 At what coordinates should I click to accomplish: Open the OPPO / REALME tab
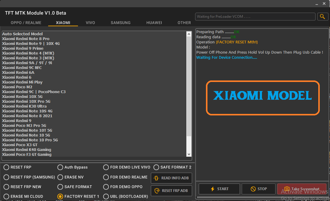pyautogui.click(x=26, y=23)
